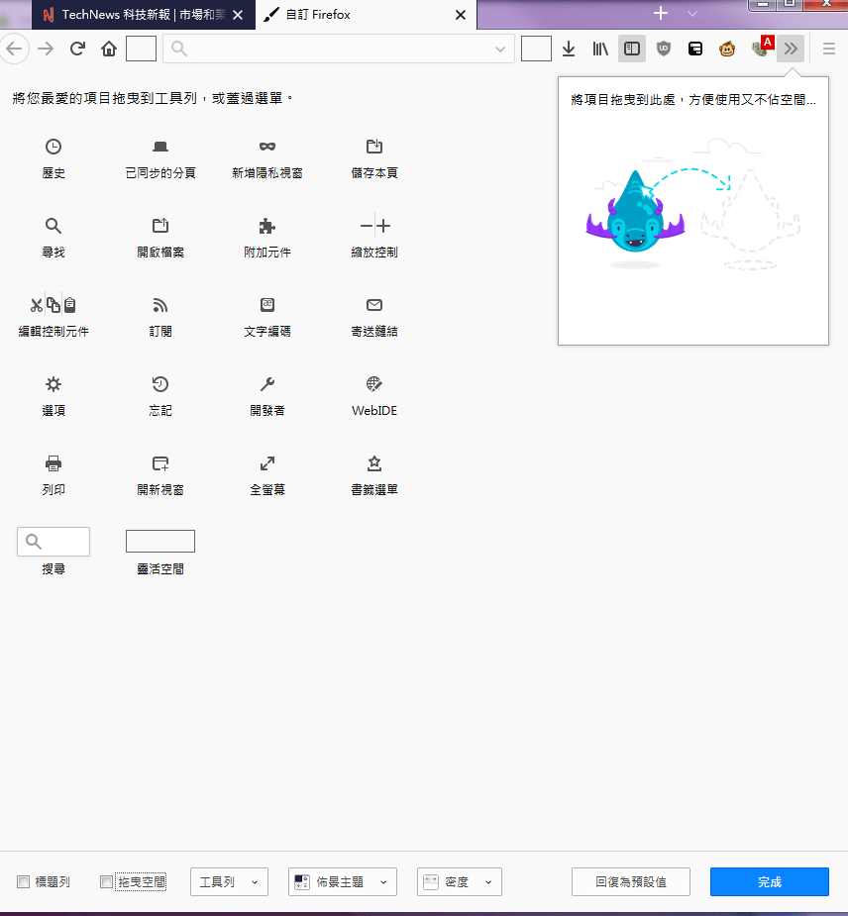Click the 回復為預設值 restore defaults button
848x916 pixels.
[x=631, y=882]
